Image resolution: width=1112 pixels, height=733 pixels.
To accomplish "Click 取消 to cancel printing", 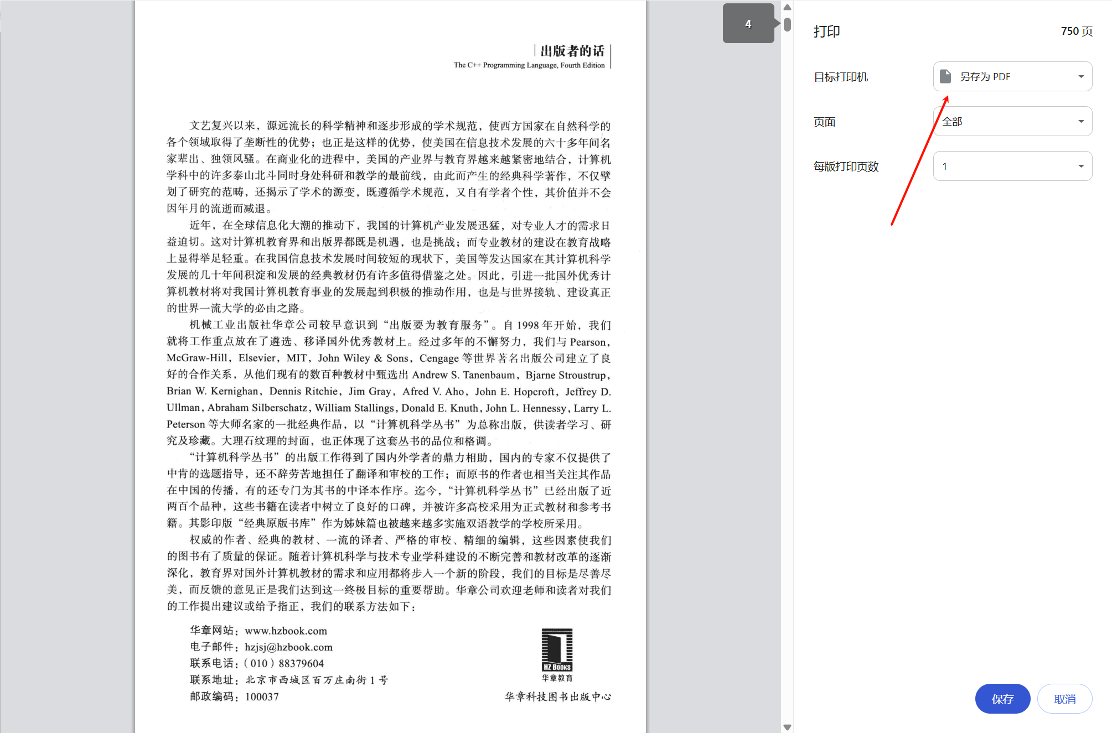I will point(1065,699).
